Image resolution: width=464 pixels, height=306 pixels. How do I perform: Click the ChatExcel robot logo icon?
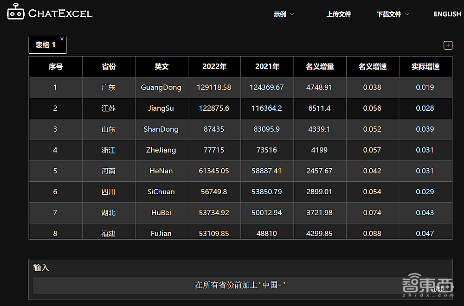(x=15, y=13)
